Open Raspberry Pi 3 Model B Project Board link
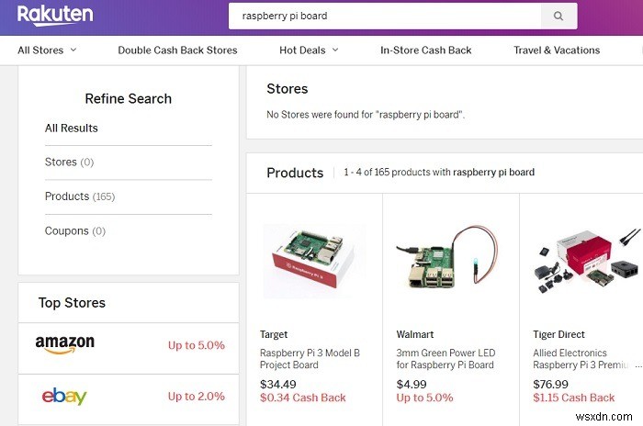The image size is (643, 426). 310,358
